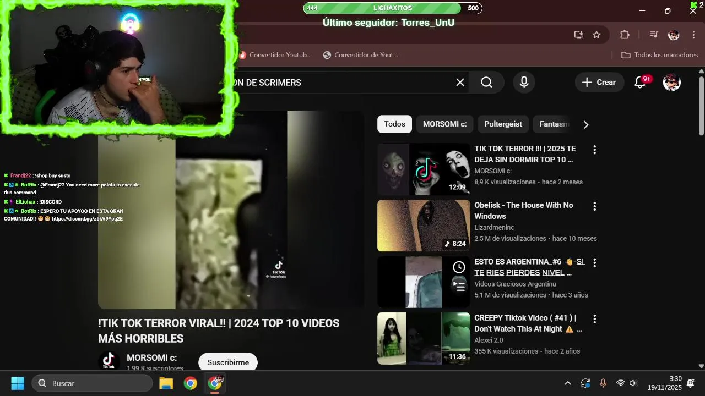Open the second Chrome profile taskbar icon
This screenshot has width=705, height=396.
pyautogui.click(x=215, y=383)
